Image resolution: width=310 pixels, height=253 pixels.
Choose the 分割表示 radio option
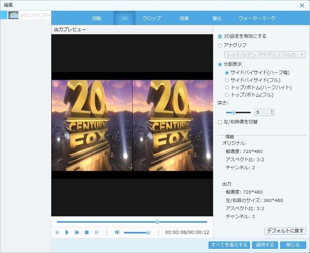(x=220, y=64)
